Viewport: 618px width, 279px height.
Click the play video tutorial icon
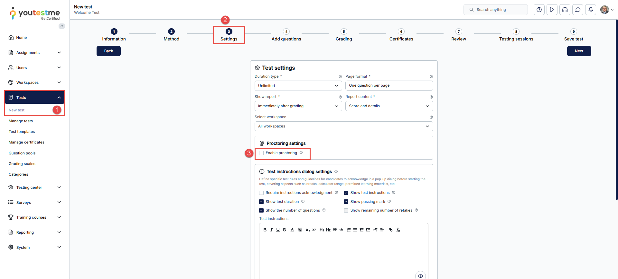(552, 10)
